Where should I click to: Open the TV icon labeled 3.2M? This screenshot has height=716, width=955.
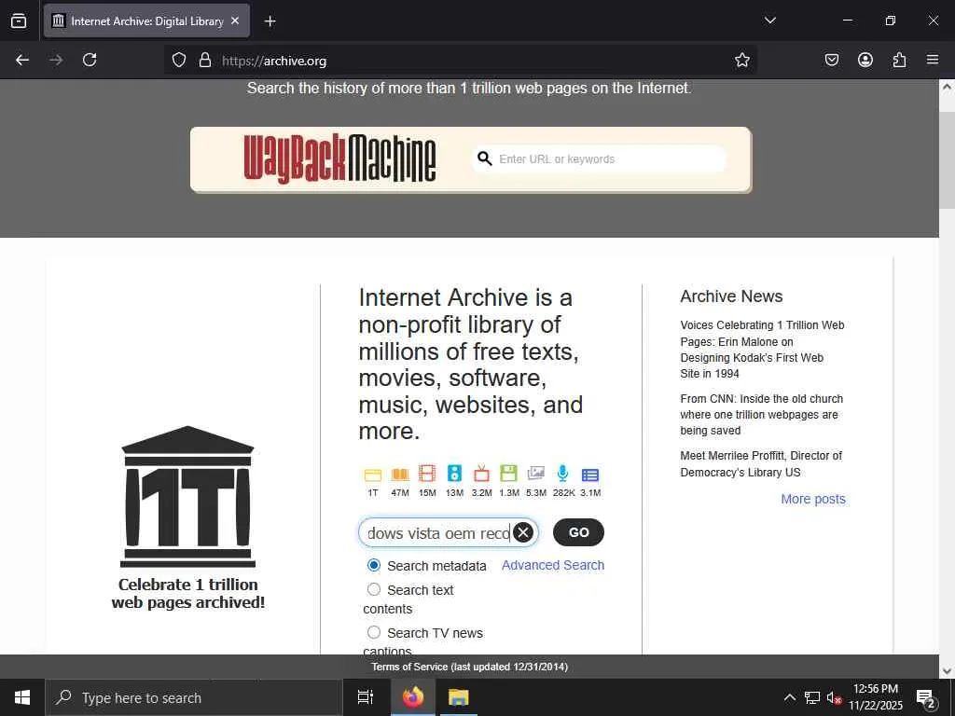point(482,474)
